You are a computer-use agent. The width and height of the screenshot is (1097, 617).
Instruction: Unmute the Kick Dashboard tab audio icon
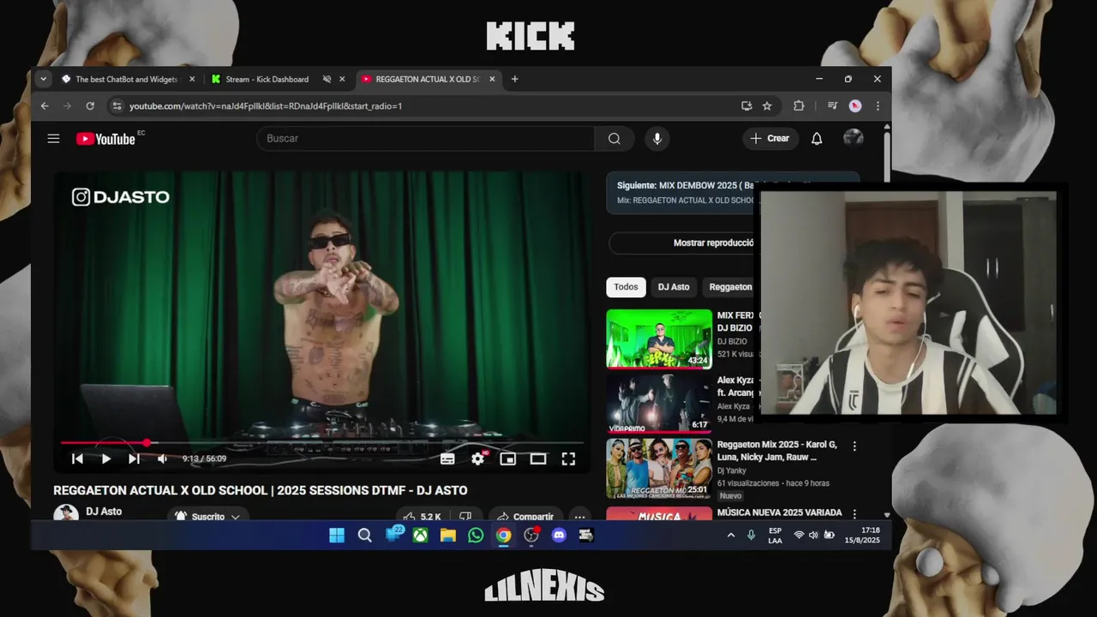coord(327,79)
